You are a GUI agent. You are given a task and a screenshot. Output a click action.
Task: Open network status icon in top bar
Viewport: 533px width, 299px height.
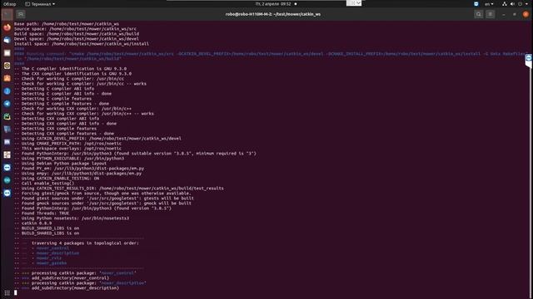[x=505, y=3]
